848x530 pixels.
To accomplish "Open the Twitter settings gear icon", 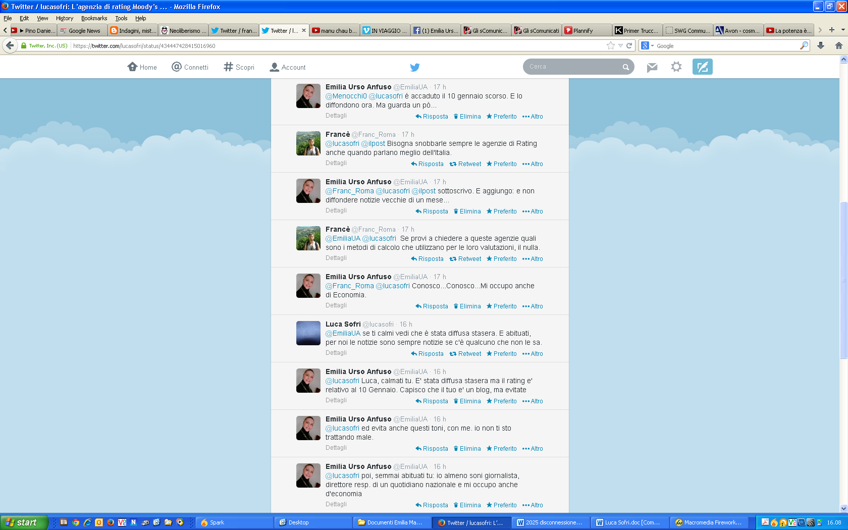I will tap(676, 67).
